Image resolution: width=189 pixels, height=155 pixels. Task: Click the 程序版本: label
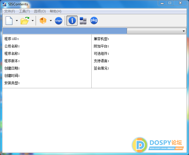coord(12,61)
